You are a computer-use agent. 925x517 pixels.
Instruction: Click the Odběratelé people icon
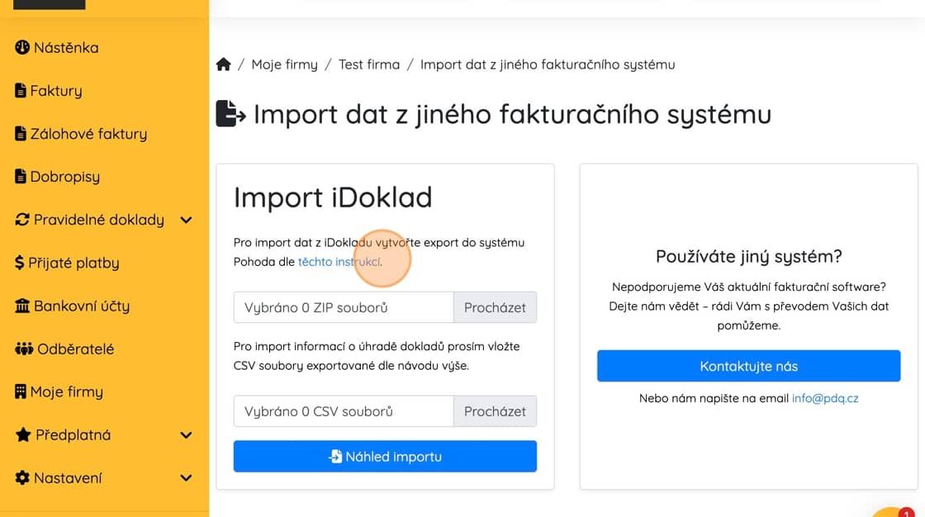[x=24, y=349]
